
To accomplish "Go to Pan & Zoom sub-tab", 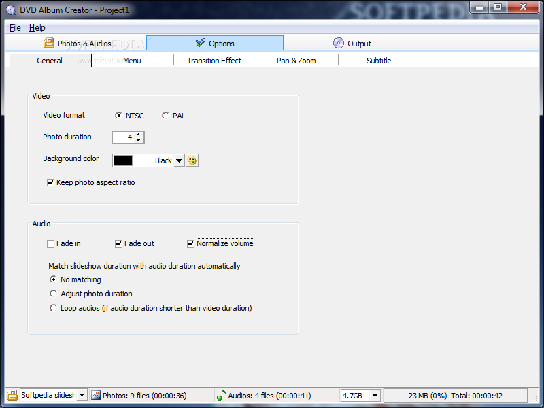I will tap(296, 61).
